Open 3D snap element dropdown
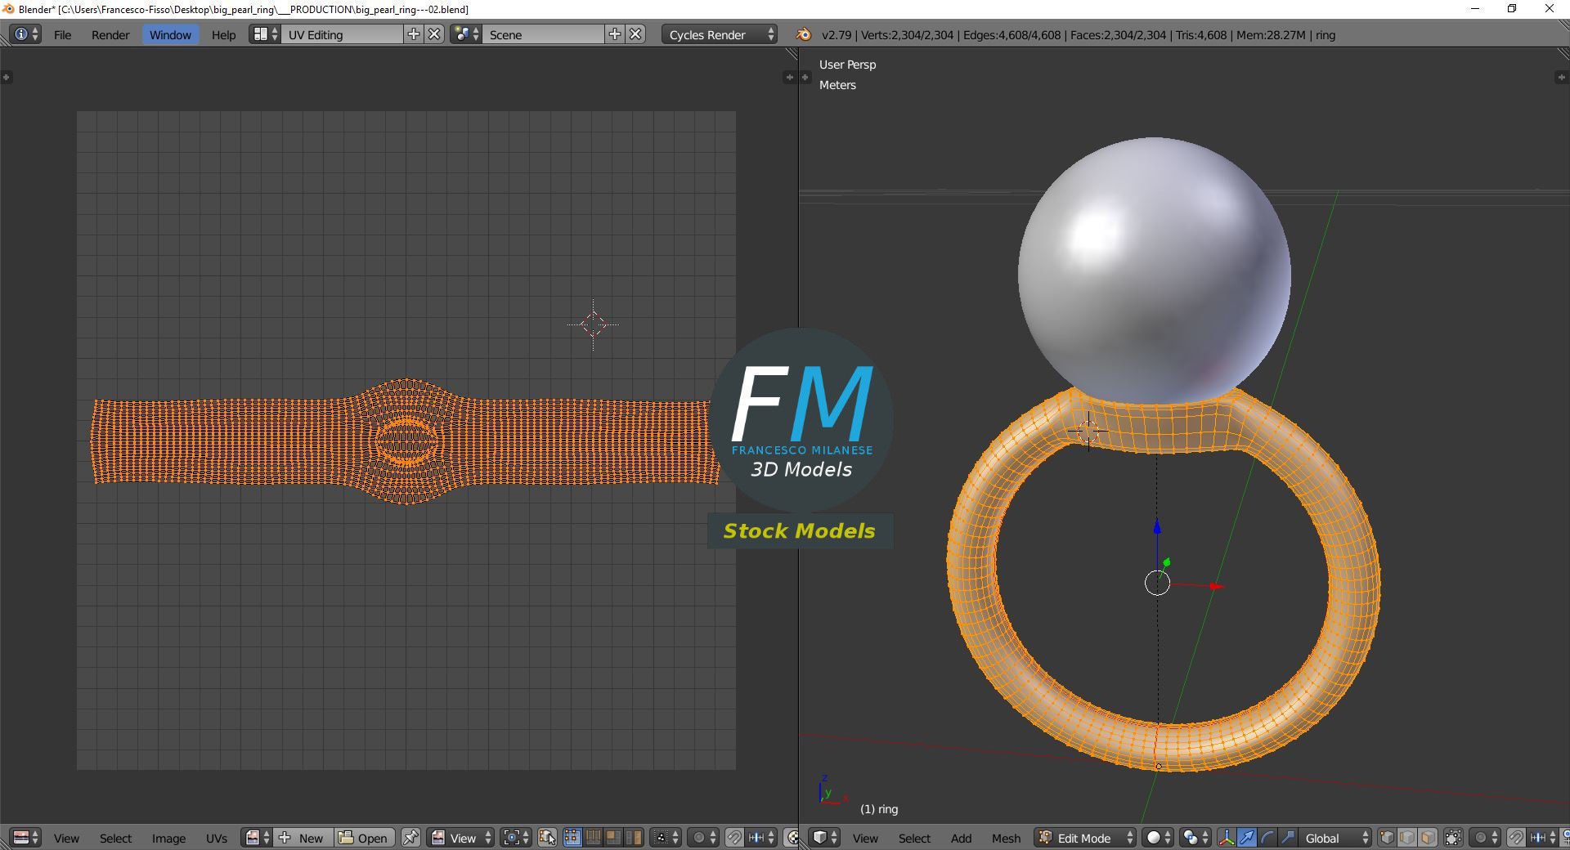Viewport: 1570px width, 850px height. click(x=1542, y=838)
